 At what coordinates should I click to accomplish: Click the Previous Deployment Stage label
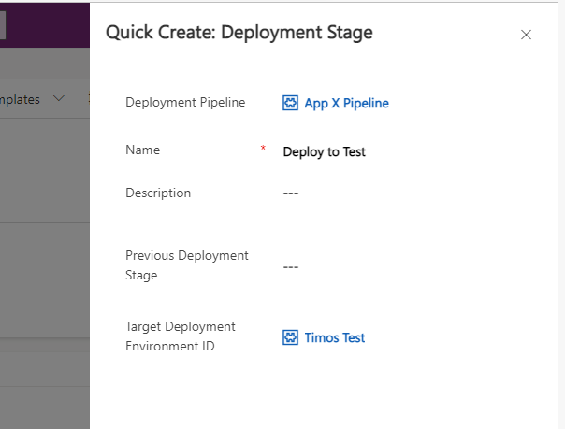click(187, 265)
